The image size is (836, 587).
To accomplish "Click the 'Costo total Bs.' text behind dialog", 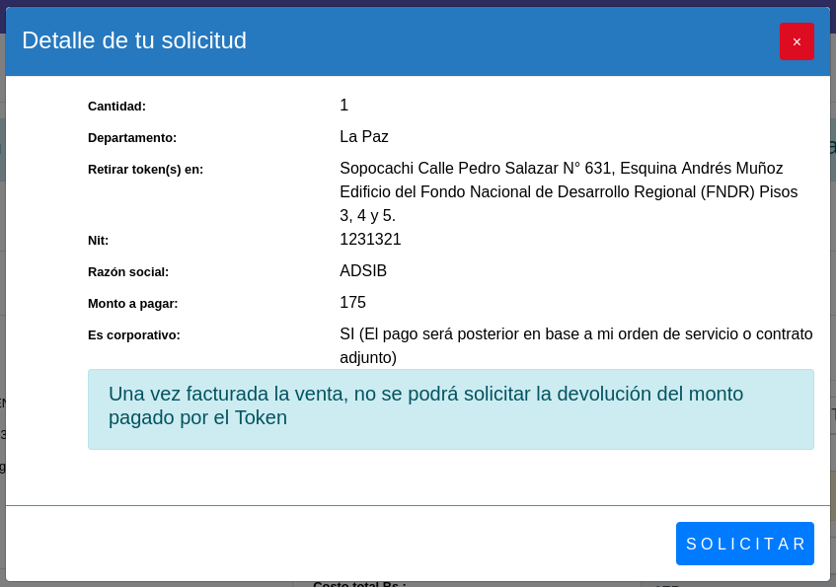I will point(359,584).
